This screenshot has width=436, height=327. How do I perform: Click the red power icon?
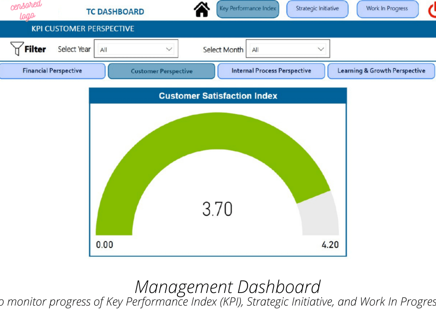[x=432, y=10]
